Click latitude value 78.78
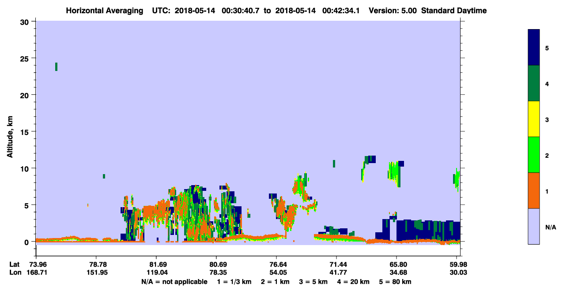 point(96,264)
